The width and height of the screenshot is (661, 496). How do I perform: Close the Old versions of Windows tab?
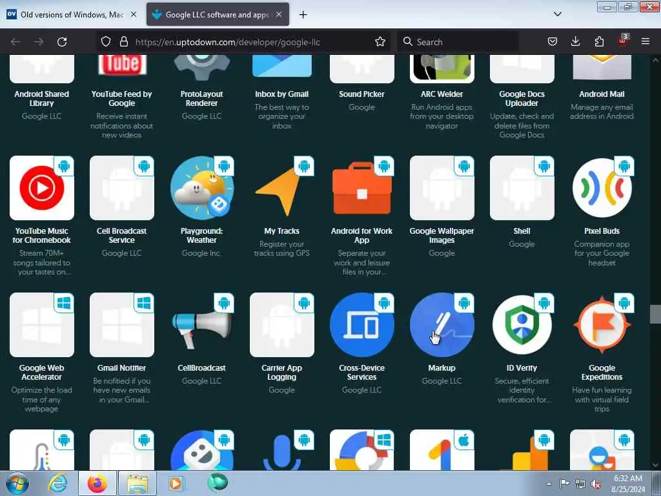tap(134, 14)
